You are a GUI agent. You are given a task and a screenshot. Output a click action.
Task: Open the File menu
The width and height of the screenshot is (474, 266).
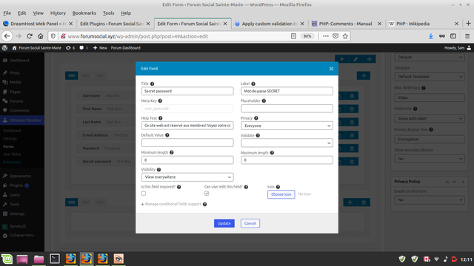pyautogui.click(x=7, y=13)
